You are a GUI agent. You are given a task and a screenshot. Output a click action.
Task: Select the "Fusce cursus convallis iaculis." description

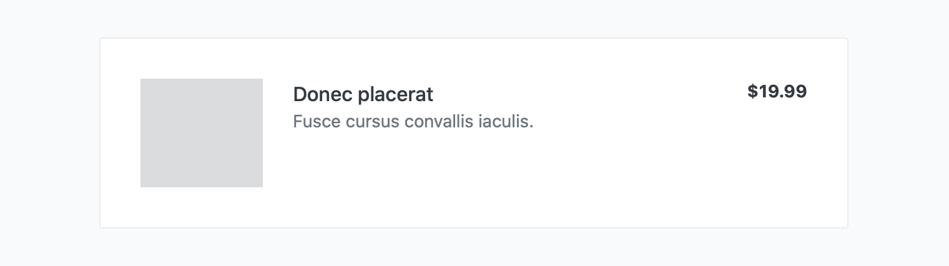(413, 121)
